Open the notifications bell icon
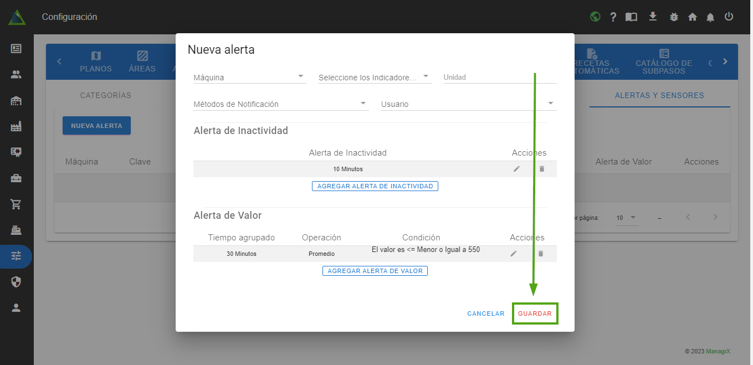Viewport: 753px width, 365px height. 710,17
